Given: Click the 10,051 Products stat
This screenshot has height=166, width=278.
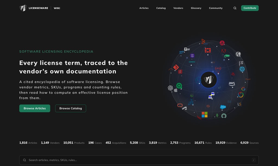Looking at the screenshot, I should [74, 143].
